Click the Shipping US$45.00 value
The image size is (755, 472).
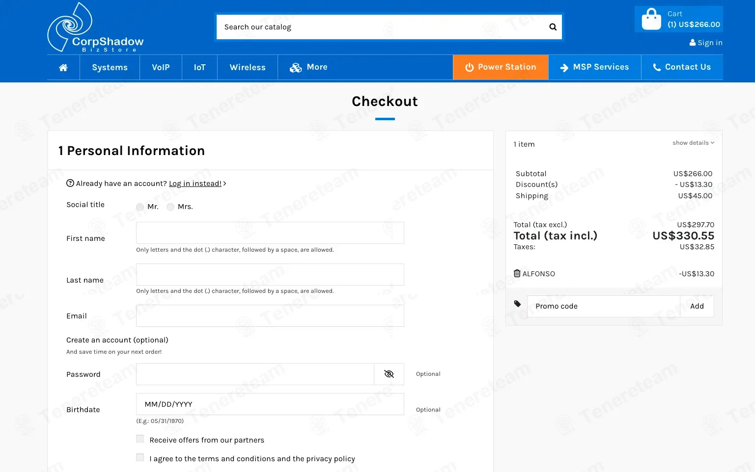[x=695, y=196]
